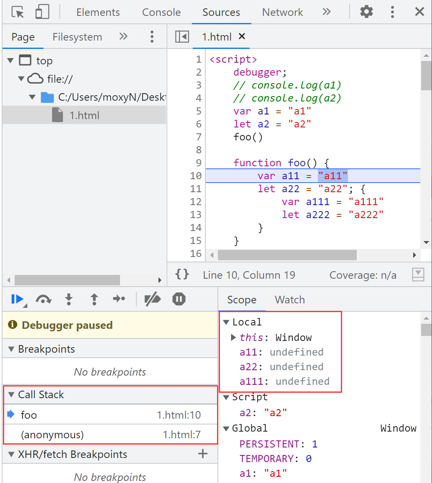Select the (anonymous) call stack frame
Screen dimensions: 432x483
point(52,435)
